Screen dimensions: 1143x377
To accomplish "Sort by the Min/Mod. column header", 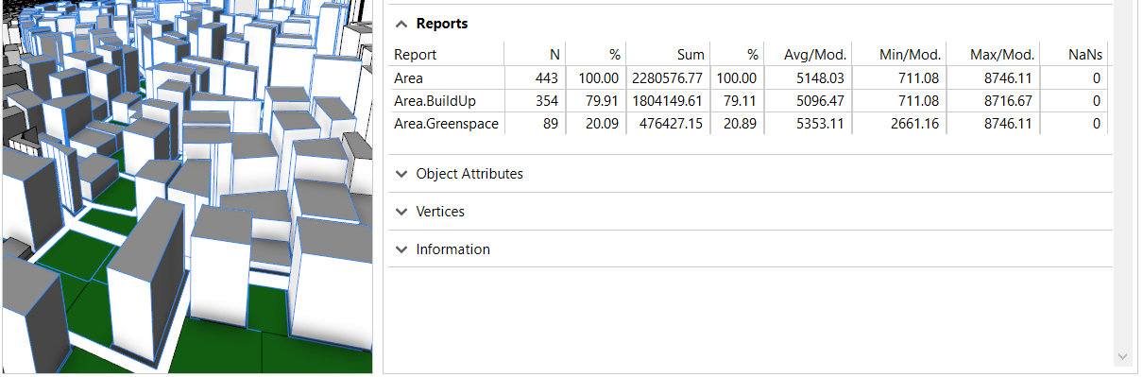I will [910, 54].
